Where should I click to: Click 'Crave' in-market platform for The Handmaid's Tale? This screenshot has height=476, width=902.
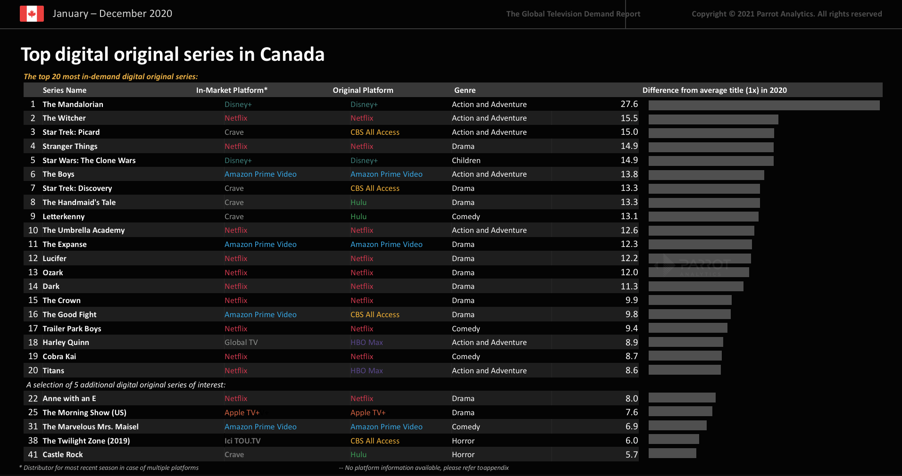[x=234, y=202]
